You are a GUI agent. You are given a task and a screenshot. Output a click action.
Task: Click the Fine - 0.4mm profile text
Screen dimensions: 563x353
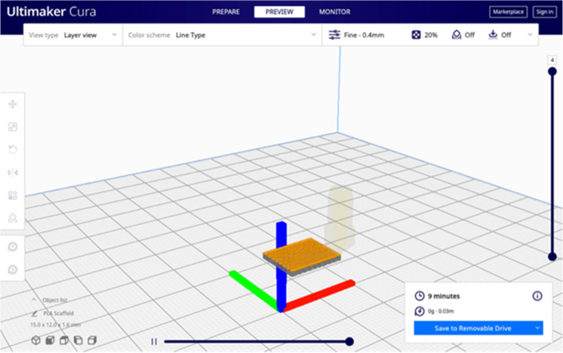(364, 35)
